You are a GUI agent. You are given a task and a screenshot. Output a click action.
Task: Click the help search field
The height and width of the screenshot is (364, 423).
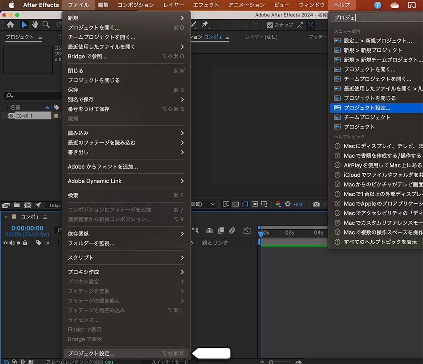tap(376, 17)
